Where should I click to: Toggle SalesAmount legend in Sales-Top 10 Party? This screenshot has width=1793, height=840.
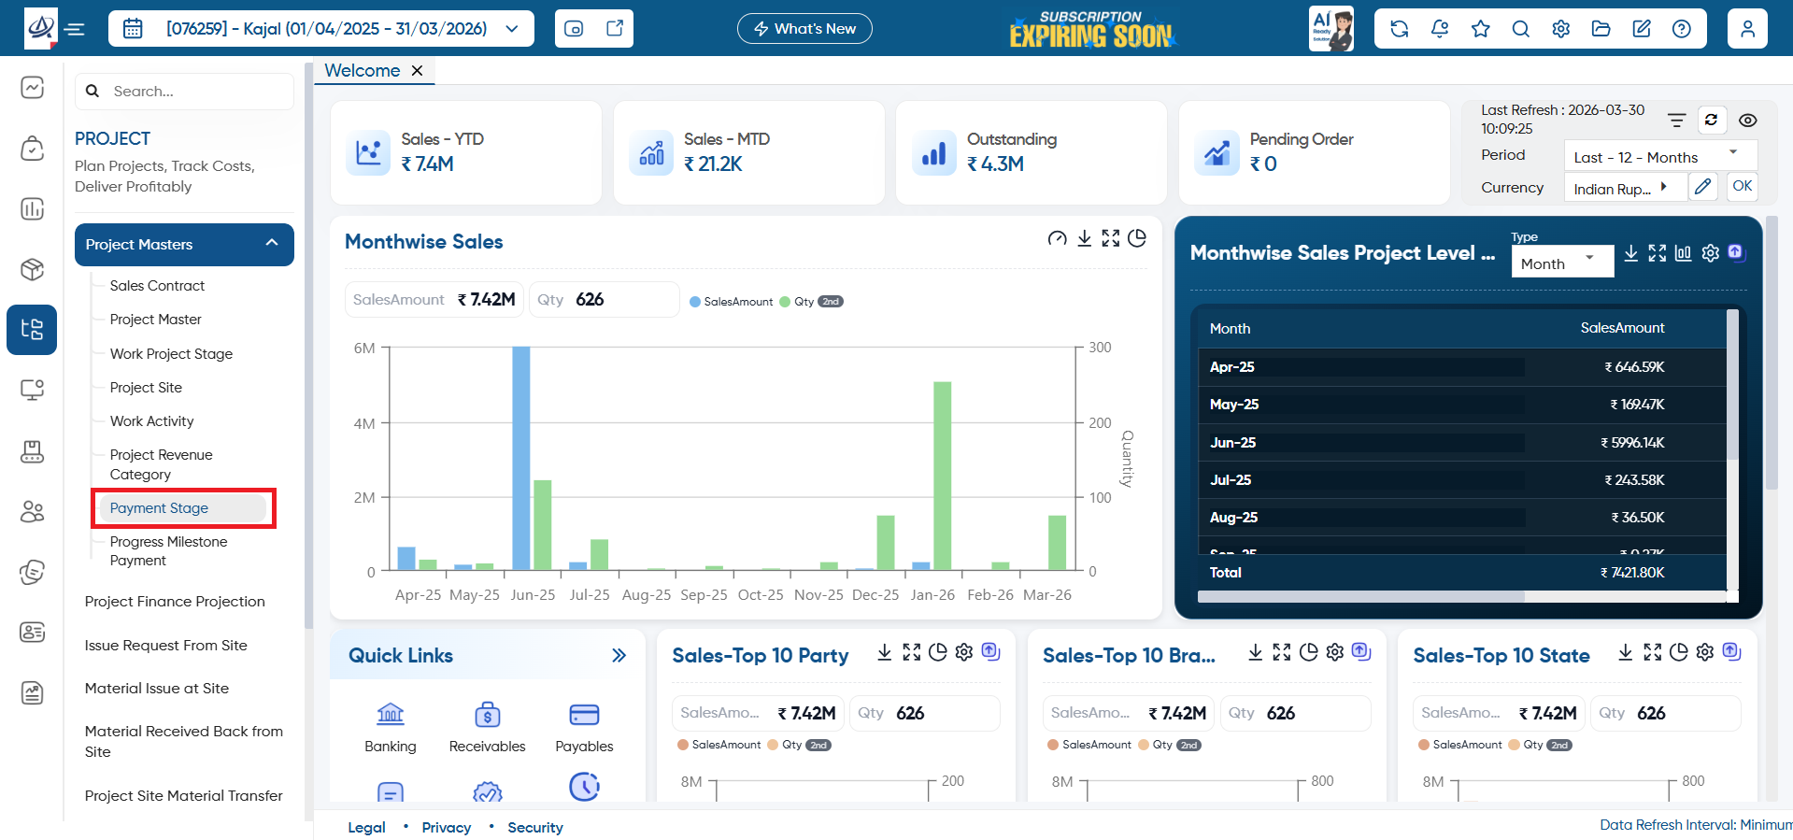(x=719, y=745)
